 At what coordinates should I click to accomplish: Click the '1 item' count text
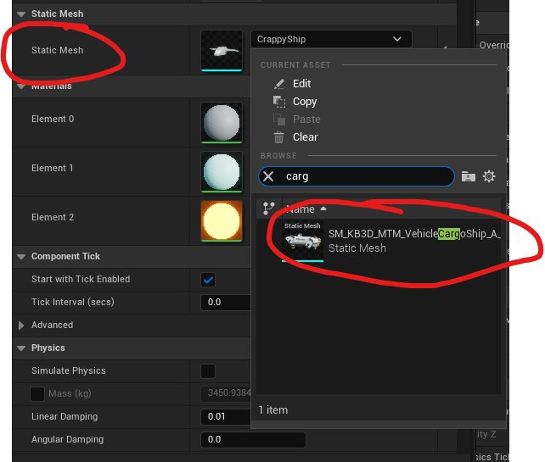click(273, 410)
